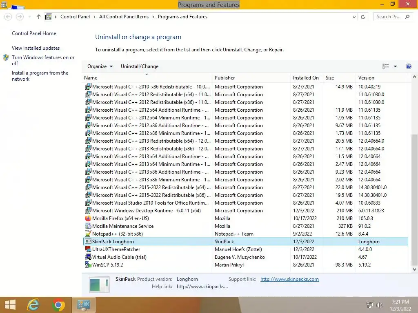The width and height of the screenshot is (418, 313).
Task: Click the Notepad++ program icon
Action: 88,234
